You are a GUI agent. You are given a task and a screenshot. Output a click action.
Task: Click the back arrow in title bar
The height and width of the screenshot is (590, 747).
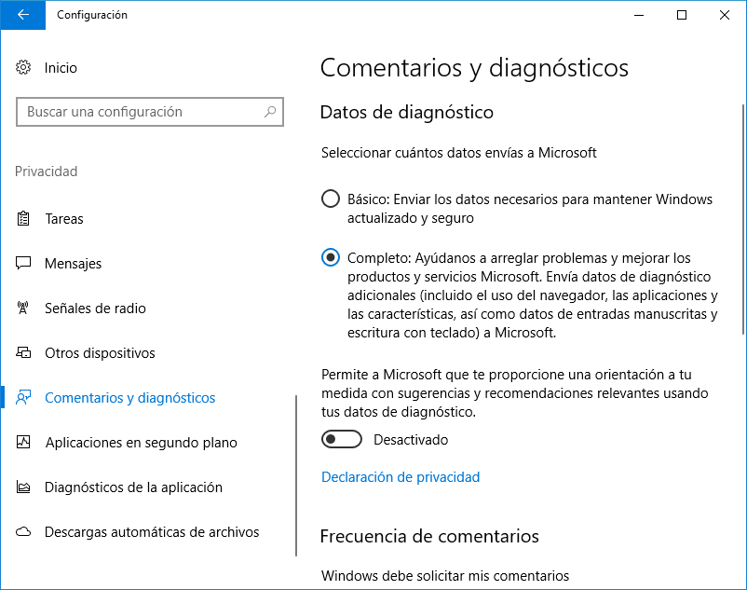tap(22, 15)
